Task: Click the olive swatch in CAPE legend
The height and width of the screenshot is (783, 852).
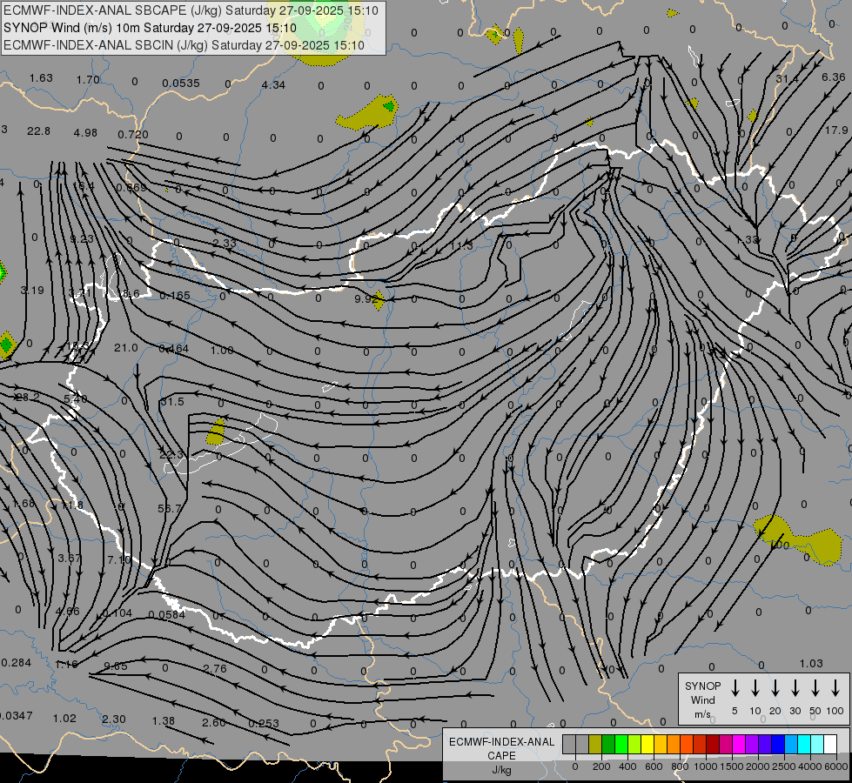Action: tap(595, 745)
